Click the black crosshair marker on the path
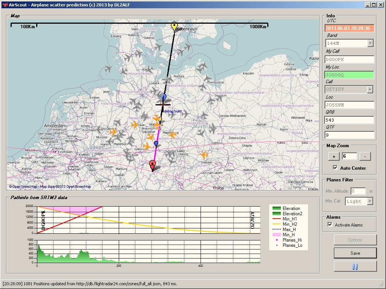 (x=163, y=105)
